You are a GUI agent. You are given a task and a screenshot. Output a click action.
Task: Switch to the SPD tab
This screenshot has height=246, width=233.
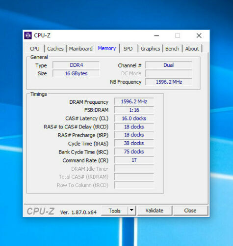[128, 49]
